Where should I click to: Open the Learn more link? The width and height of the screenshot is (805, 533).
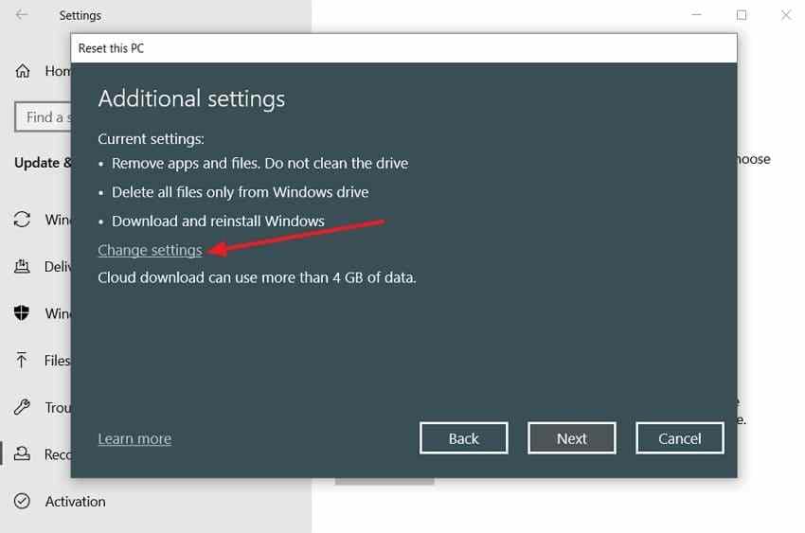coord(134,438)
